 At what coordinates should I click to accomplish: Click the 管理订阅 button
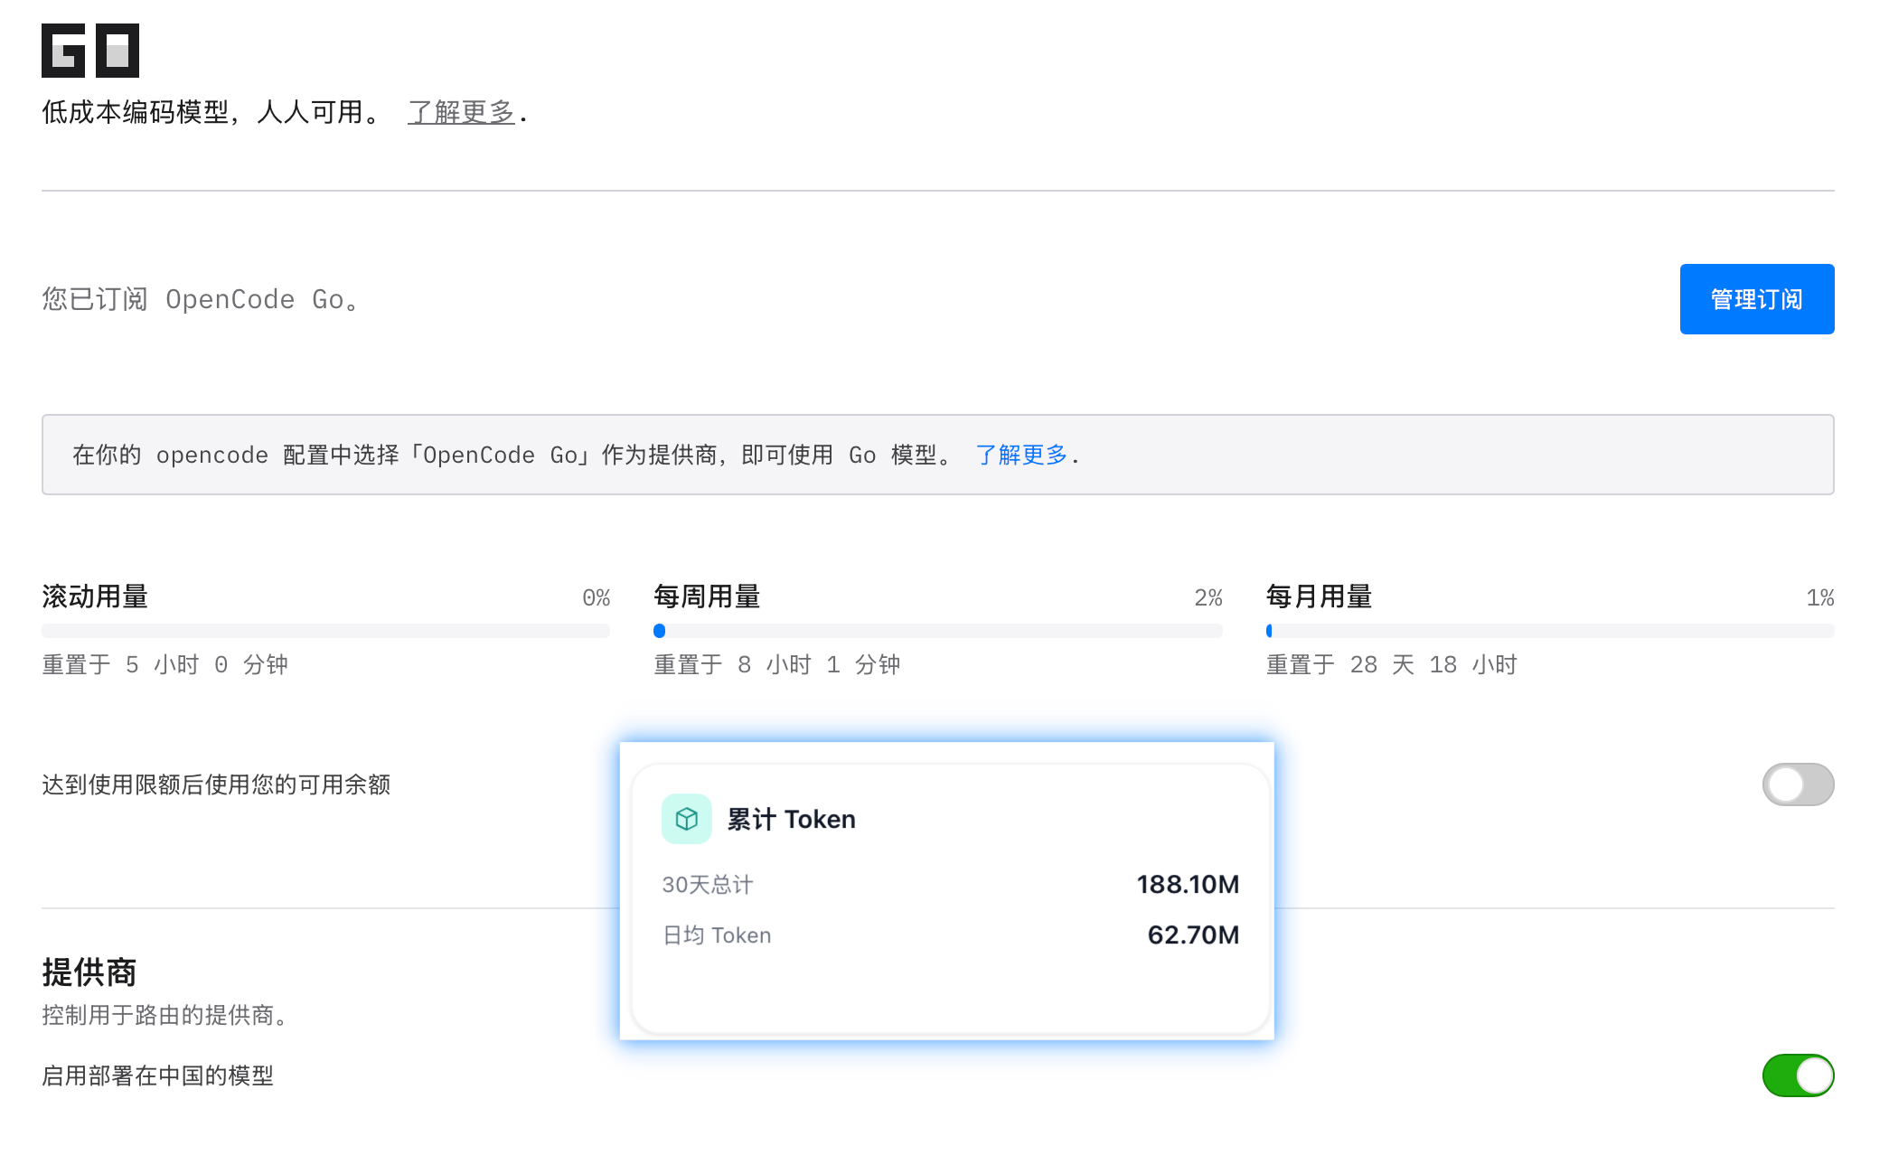click(x=1757, y=299)
